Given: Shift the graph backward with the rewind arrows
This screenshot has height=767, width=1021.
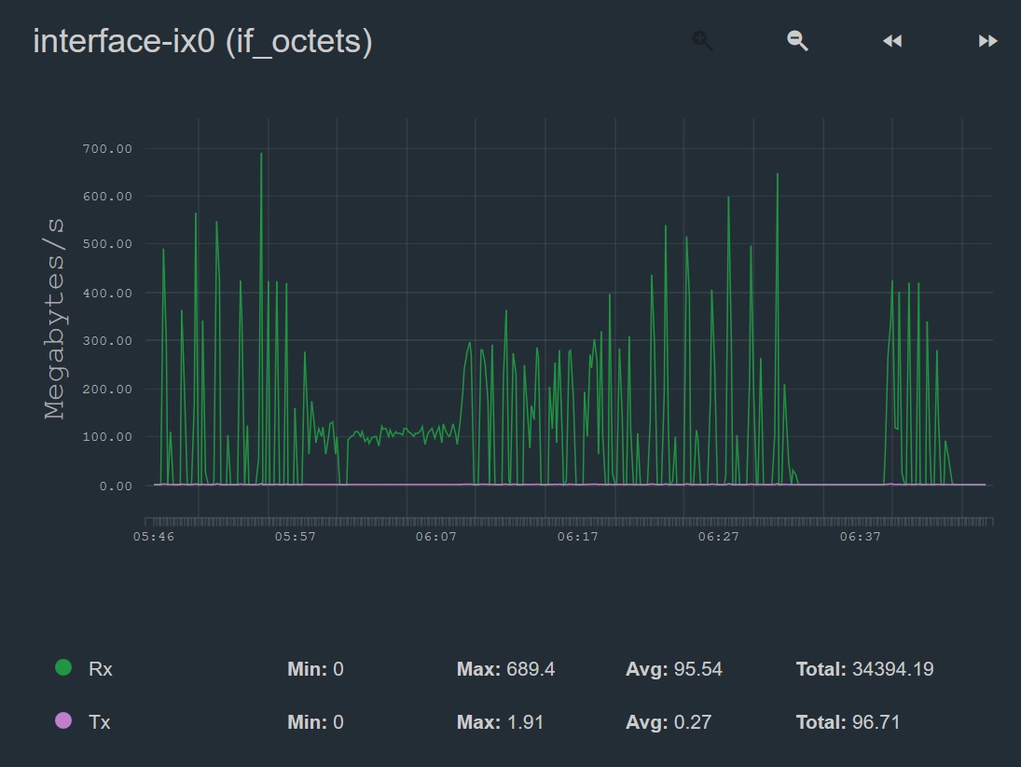Looking at the screenshot, I should click(x=892, y=41).
